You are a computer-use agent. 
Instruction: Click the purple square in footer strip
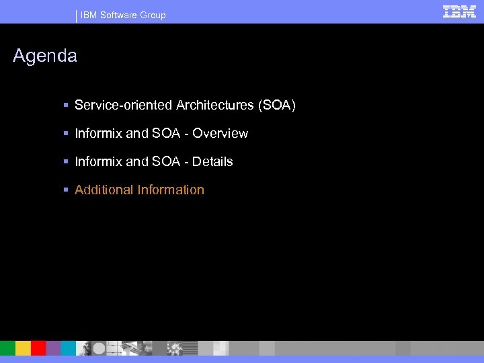[53, 348]
